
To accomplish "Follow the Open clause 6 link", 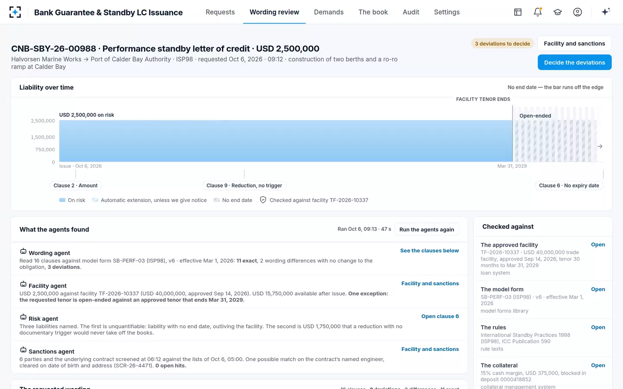I will [440, 316].
